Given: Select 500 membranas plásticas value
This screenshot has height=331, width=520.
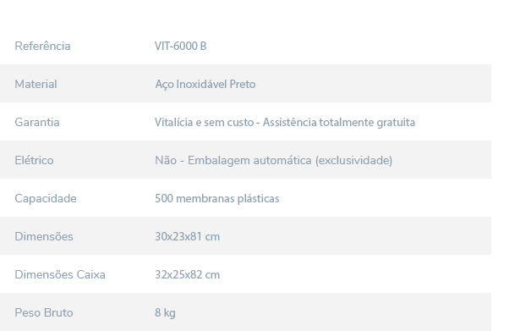Looking at the screenshot, I should [217, 199].
